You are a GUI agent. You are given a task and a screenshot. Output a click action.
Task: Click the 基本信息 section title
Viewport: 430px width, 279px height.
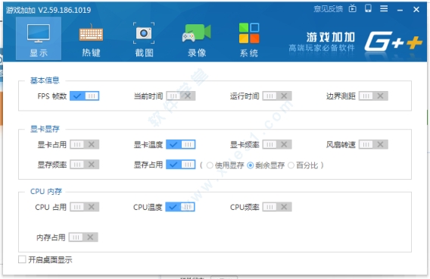45,80
